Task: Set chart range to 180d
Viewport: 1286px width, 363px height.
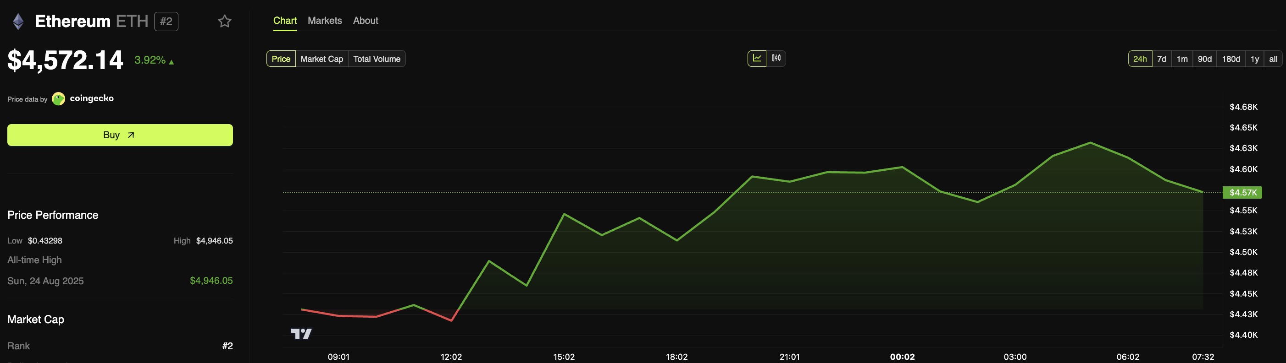Action: (1231, 59)
